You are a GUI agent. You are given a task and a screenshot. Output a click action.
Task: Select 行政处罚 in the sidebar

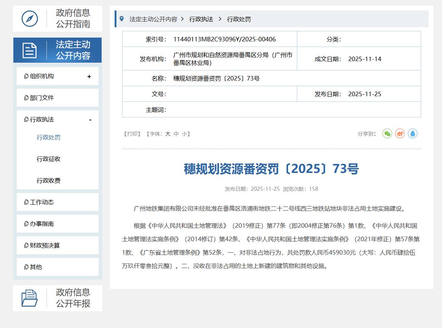point(48,137)
